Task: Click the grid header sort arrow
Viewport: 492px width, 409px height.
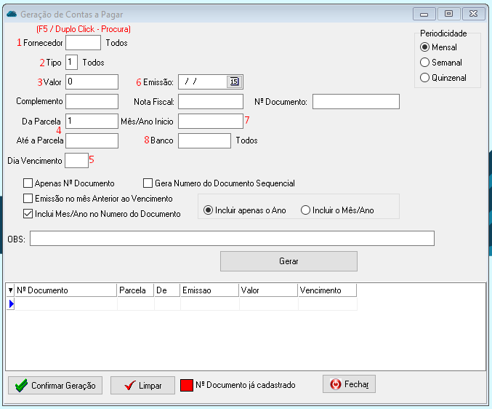Action: tap(10, 290)
